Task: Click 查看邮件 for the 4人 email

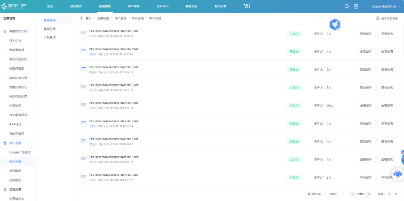Action: [366, 52]
